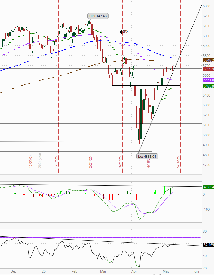This screenshot has height=275, width=214.
Task: Select the purple 5551.6 price label
Action: coord(208,80)
